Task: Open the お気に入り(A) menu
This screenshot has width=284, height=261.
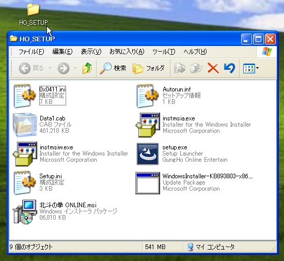Action: click(x=127, y=52)
